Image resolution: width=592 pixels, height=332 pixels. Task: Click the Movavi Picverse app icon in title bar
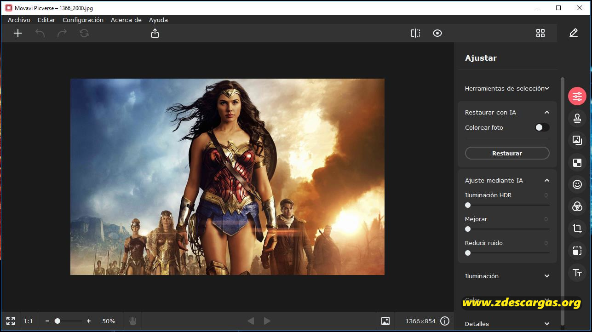click(x=8, y=8)
